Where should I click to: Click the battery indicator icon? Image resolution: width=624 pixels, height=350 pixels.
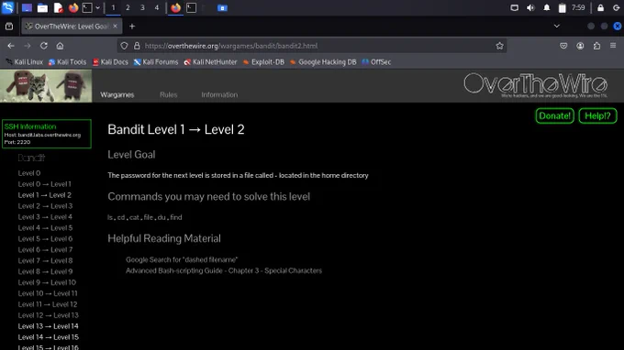coord(562,8)
